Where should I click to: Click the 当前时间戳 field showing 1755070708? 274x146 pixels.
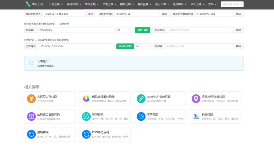point(137,14)
